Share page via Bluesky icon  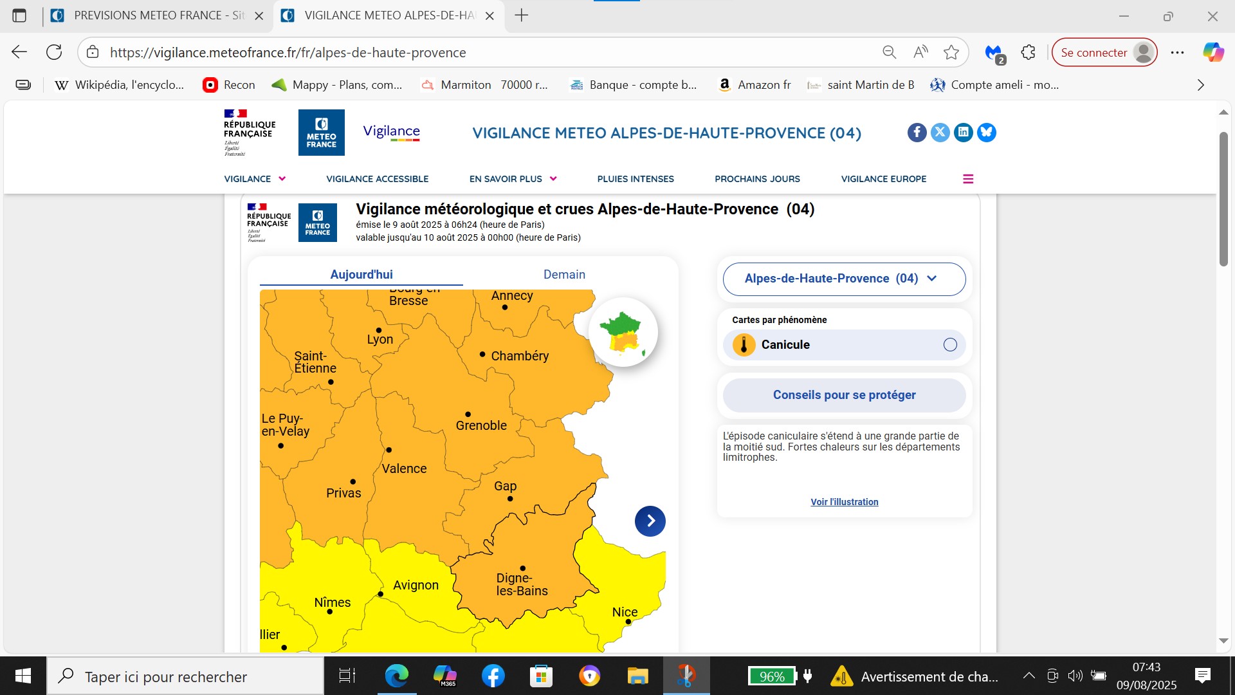(986, 133)
